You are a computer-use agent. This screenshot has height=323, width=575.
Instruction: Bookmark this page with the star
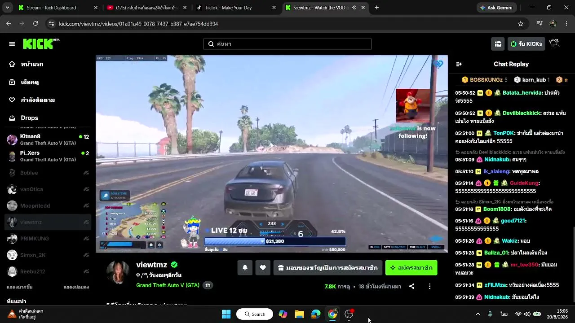coord(521,24)
